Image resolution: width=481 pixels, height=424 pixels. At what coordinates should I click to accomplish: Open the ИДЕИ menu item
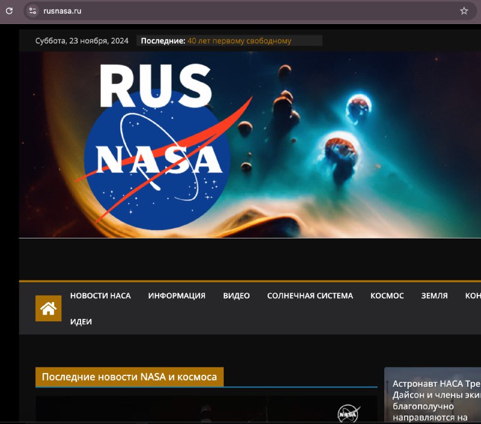(81, 322)
